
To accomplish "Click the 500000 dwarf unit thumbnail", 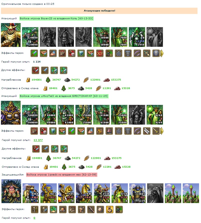I will click(30, 115).
